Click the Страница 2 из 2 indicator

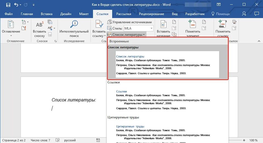(x=14, y=140)
